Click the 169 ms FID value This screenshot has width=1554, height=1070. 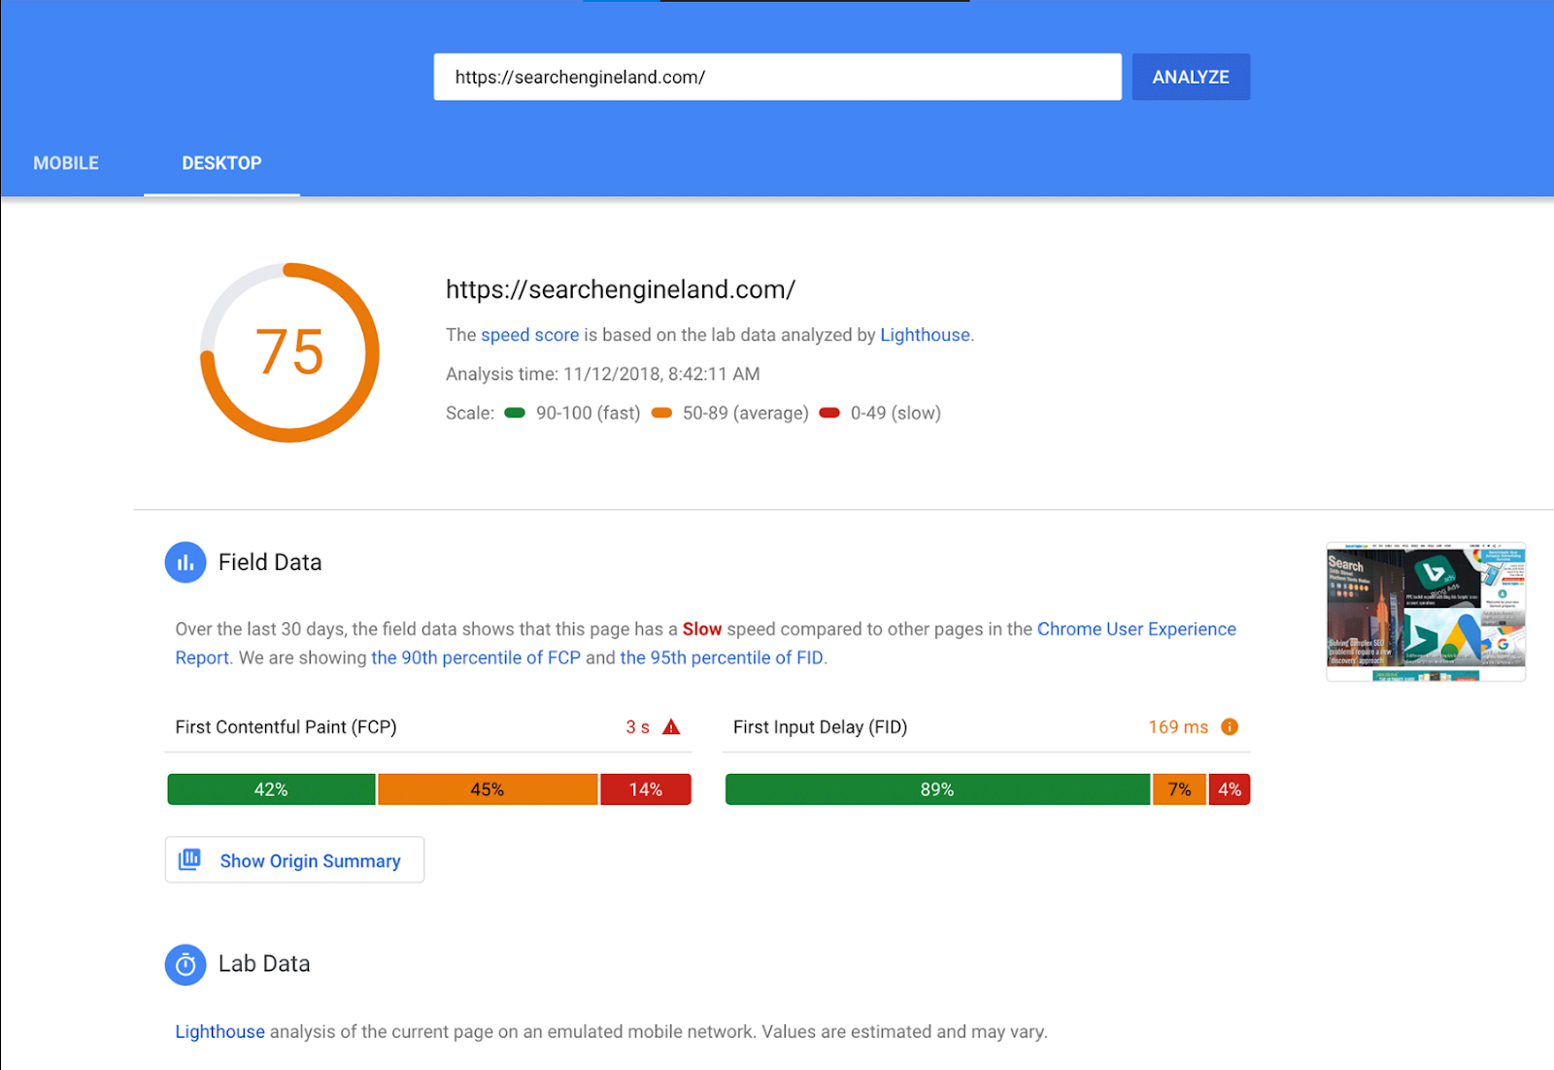pyautogui.click(x=1178, y=727)
